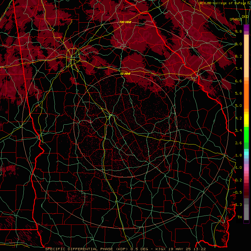Click the DKD label above the color scale
The height and width of the screenshot is (251, 251).
tap(245, 17)
